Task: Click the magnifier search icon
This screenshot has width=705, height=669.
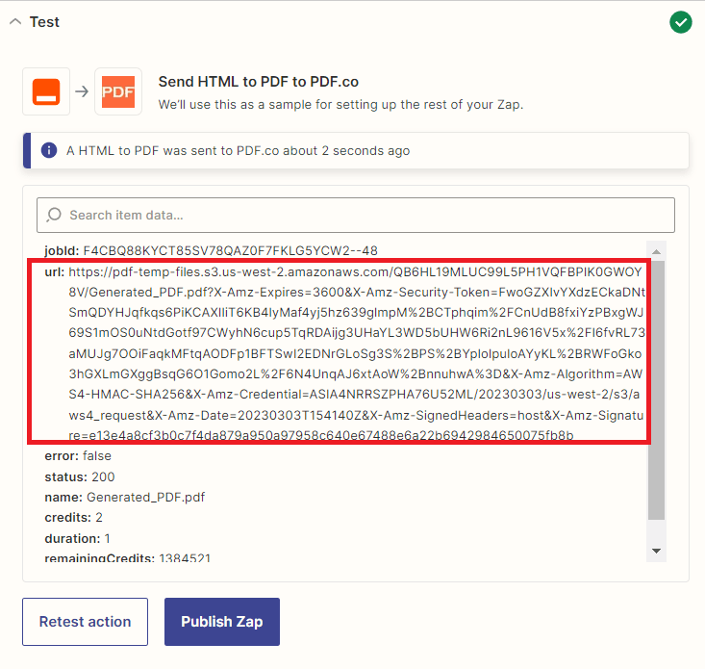Action: click(x=55, y=215)
